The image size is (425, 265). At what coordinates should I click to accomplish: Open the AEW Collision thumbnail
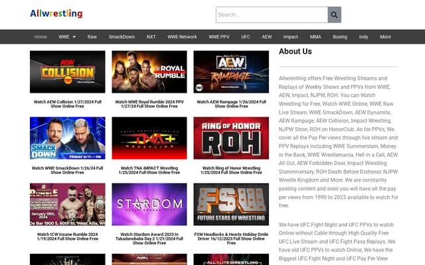(68, 72)
